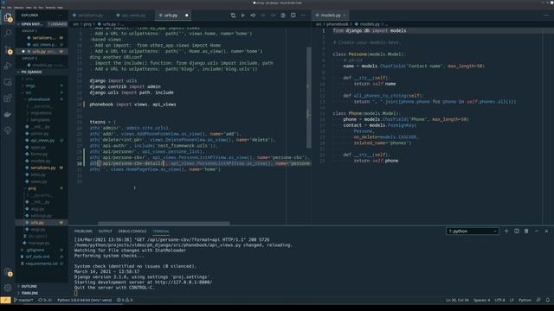
Task: Open the Extensions view icon
Action: click(8, 98)
